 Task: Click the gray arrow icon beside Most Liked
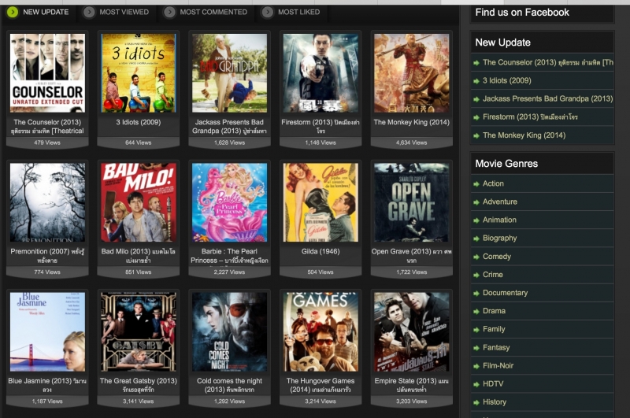267,12
